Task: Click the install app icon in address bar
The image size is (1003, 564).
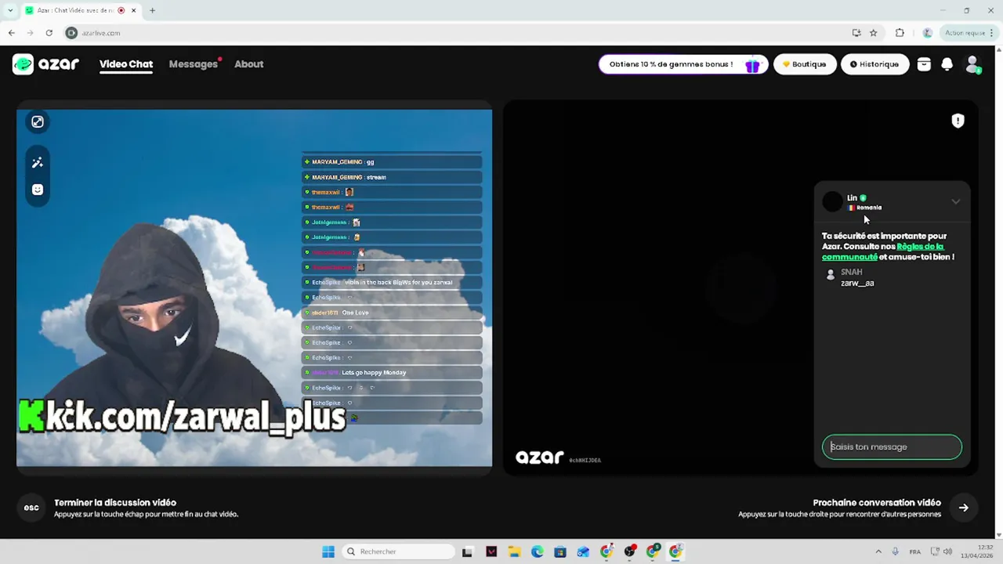Action: (x=856, y=33)
